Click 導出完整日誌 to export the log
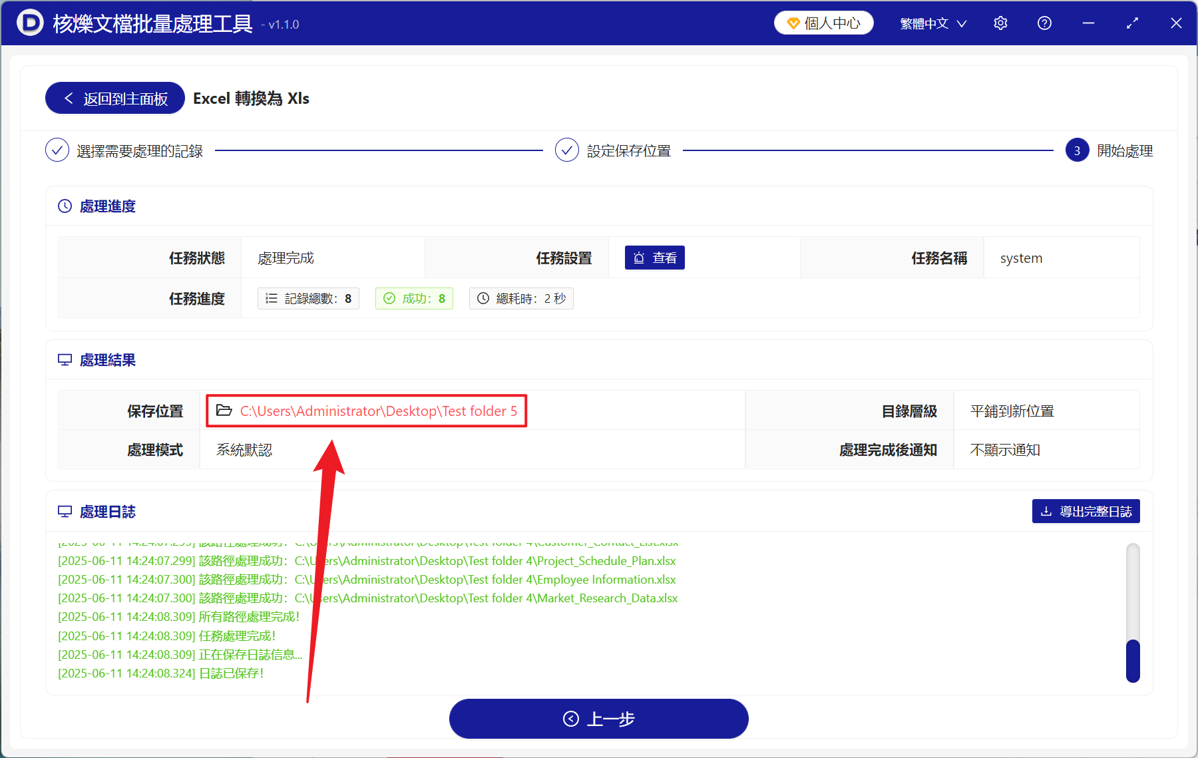This screenshot has width=1198, height=758. [x=1086, y=511]
